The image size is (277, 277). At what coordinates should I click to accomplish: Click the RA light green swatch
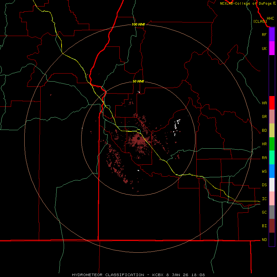tap(272, 158)
